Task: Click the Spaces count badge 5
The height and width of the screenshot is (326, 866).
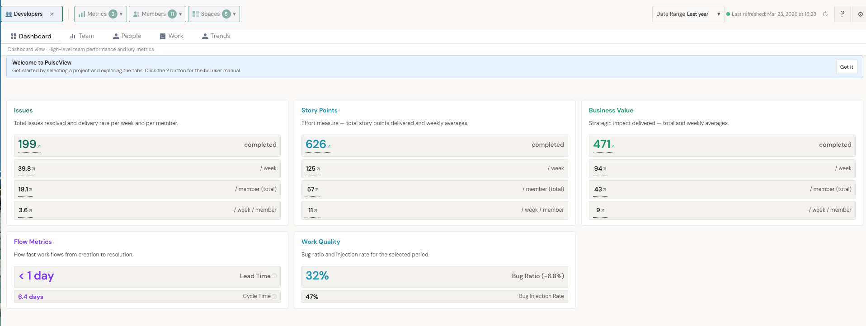Action: pos(226,14)
